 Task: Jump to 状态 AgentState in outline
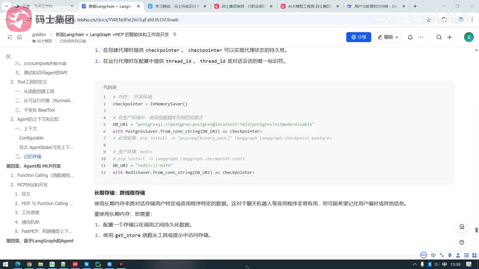[x=46, y=147]
